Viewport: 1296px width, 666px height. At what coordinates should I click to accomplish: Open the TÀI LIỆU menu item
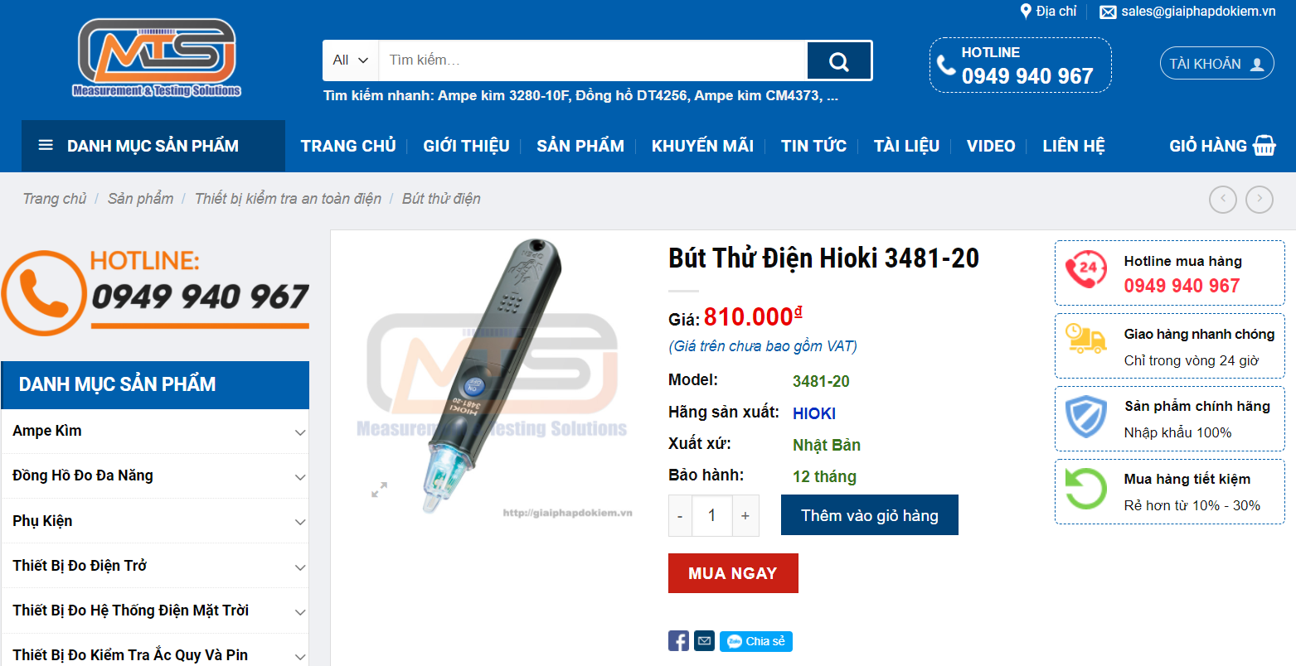tap(906, 146)
